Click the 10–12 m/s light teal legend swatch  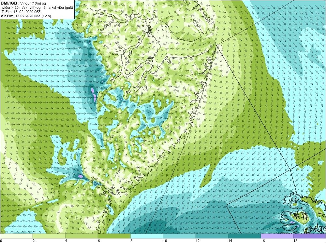click(x=179, y=236)
